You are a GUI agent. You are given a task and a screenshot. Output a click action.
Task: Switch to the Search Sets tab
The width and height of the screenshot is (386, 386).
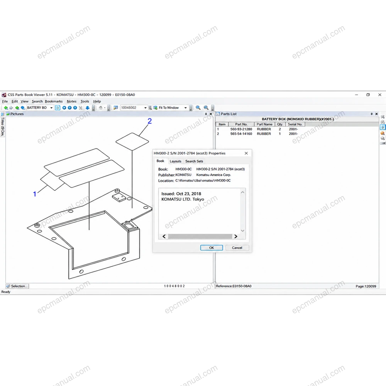pos(194,161)
